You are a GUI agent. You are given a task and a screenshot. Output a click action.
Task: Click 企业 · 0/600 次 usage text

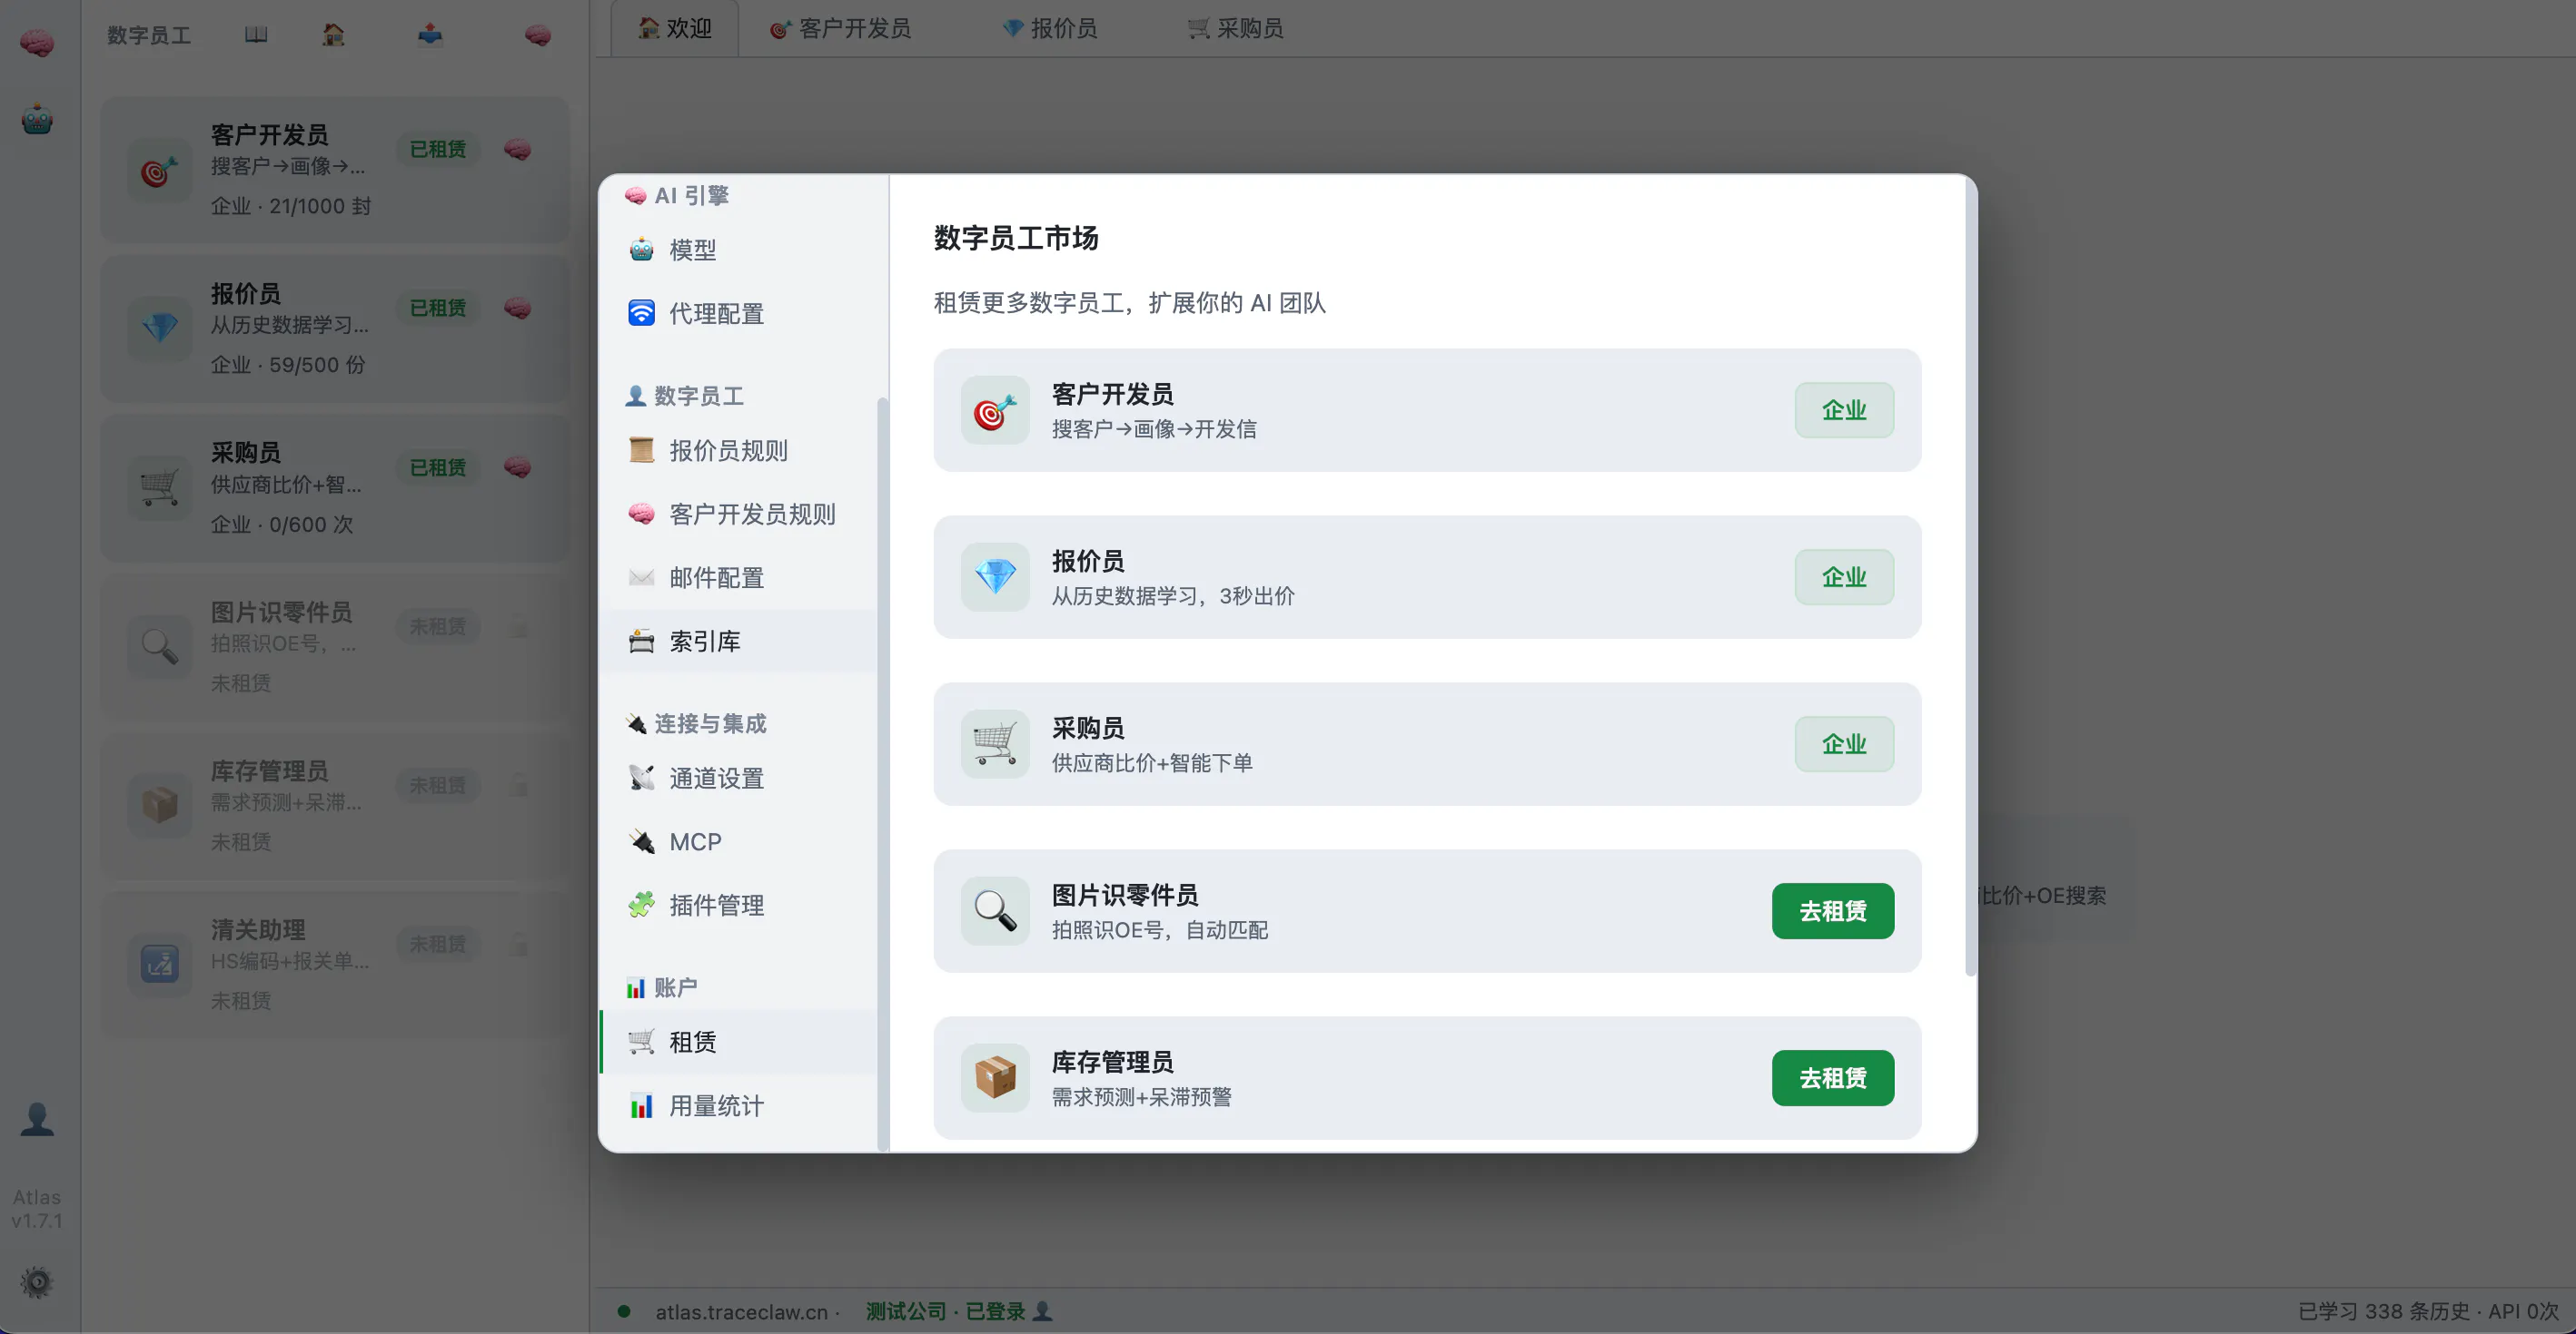click(x=282, y=524)
